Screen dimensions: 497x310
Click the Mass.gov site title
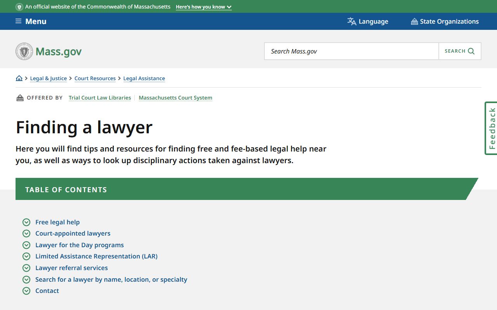59,51
